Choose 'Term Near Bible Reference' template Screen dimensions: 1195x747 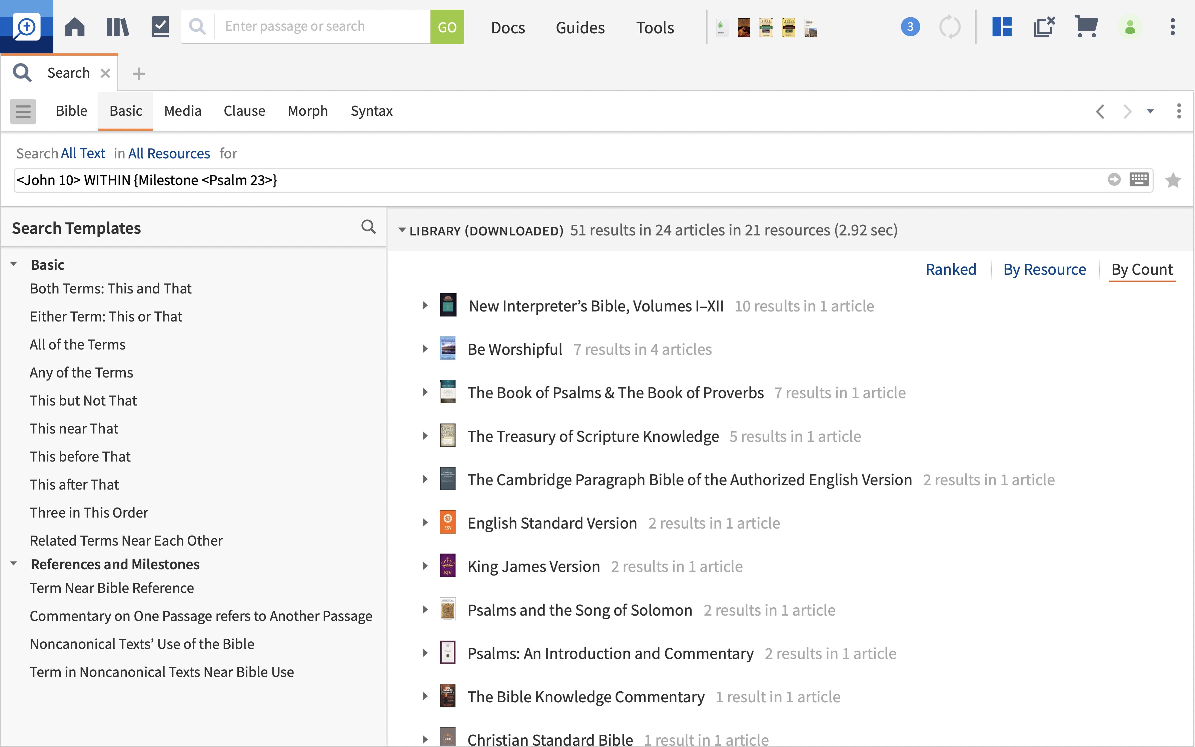[112, 588]
